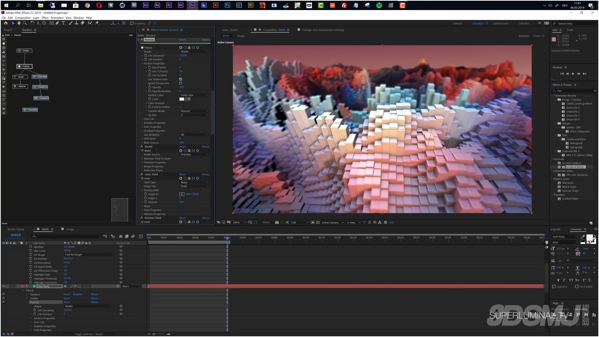This screenshot has height=337, width=599.
Task: Switch to the Render Queue tab
Action: (16, 229)
